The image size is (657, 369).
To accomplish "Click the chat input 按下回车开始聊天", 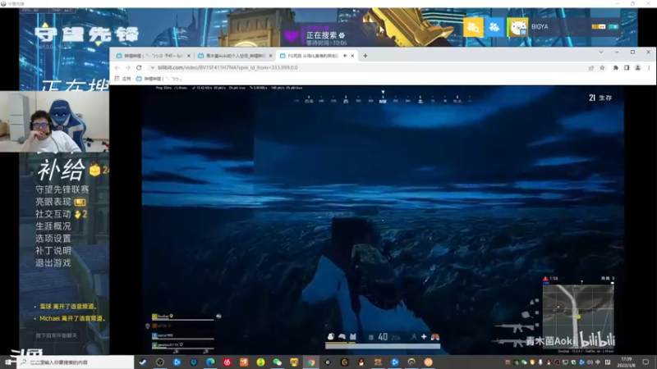I will pos(57,335).
